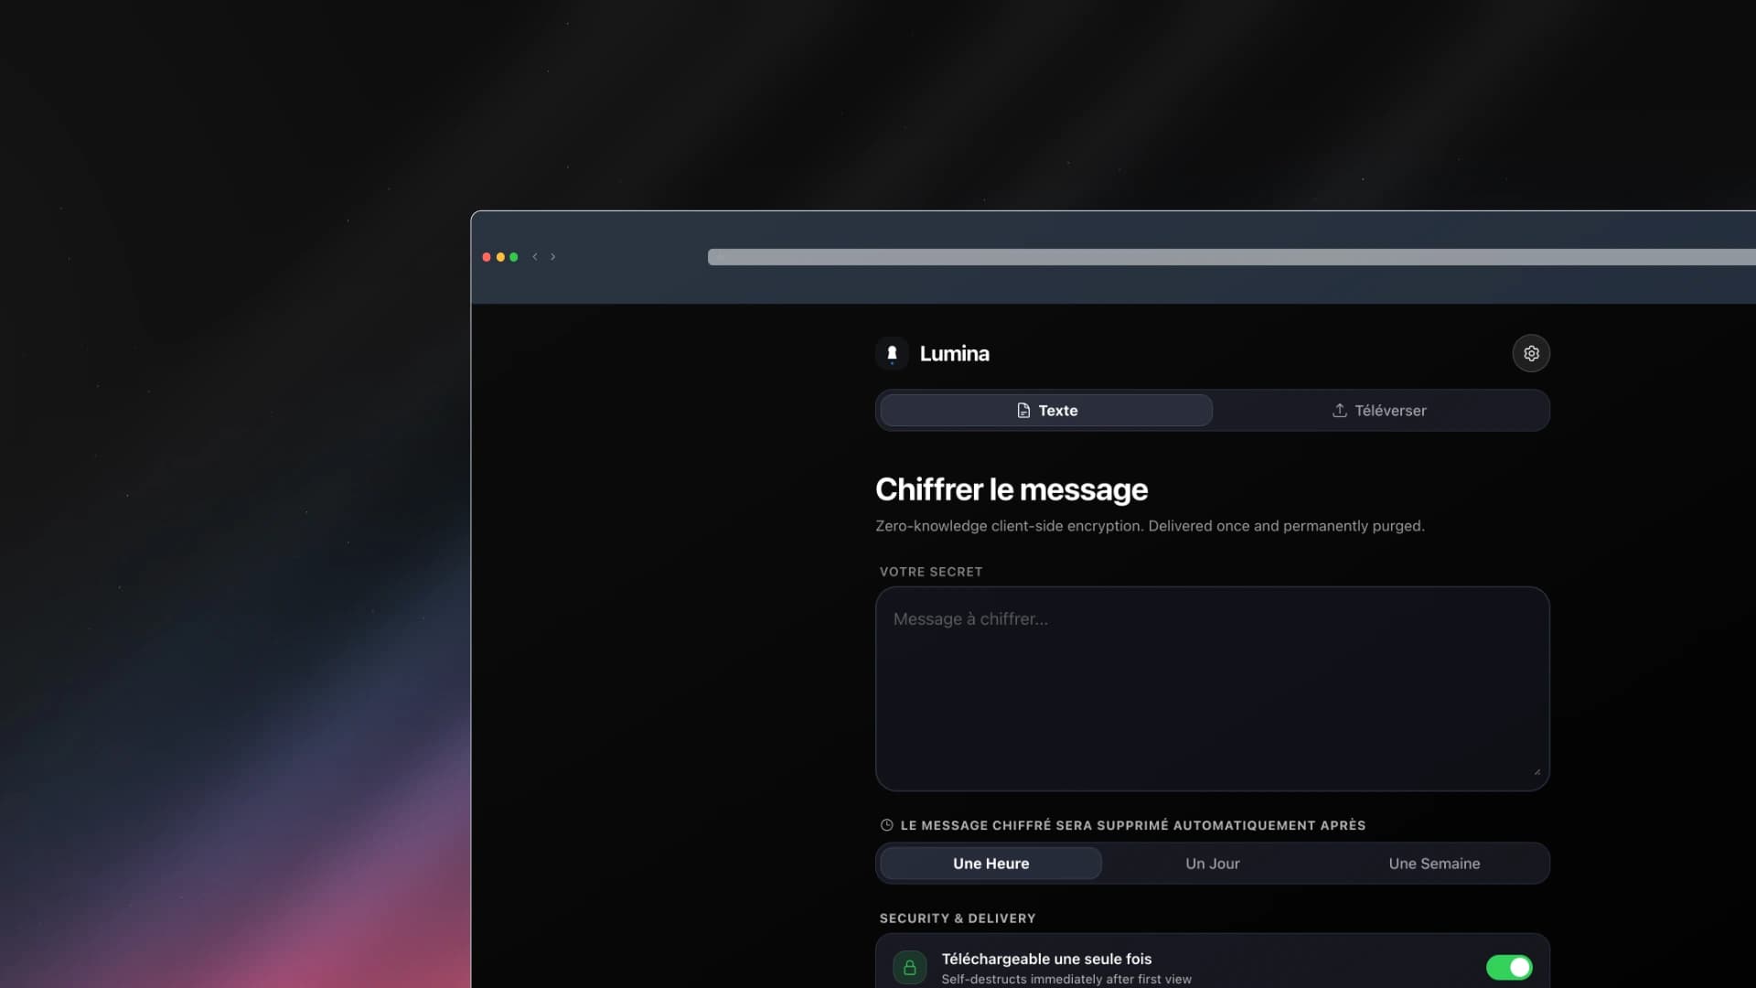Click the Lumina logo icon
This screenshot has width=1756, height=988.
point(892,353)
